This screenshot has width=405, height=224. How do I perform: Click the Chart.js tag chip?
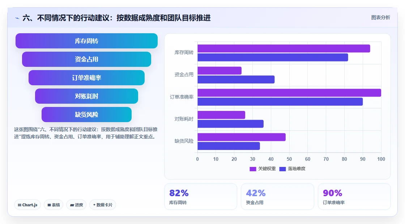tap(27, 205)
